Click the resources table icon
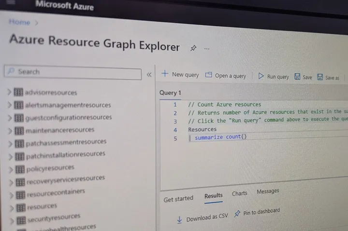Viewport: 348px width, 231px height. point(21,208)
